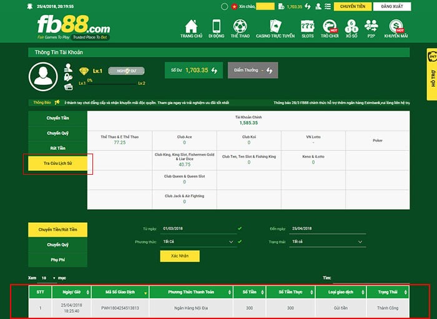The image size is (437, 319).
Task: Refresh the Số Dư balance amount
Action: [x=214, y=70]
